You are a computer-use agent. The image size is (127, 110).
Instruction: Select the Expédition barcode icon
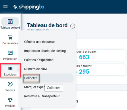(10, 69)
